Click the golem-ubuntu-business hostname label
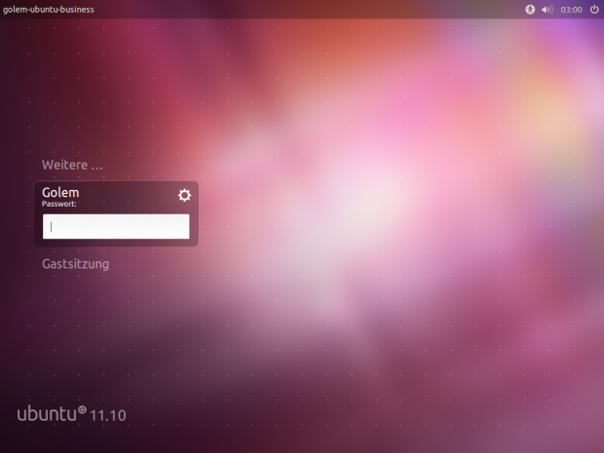This screenshot has height=453, width=604. [49, 9]
